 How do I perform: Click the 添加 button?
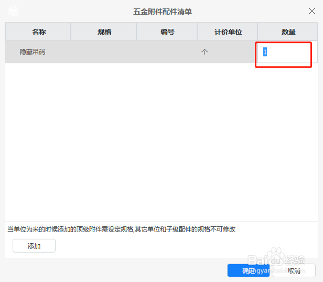click(34, 246)
